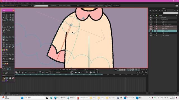Toggle the Show label checkbox
Screen dimensions: 179x100
pos(88,6)
